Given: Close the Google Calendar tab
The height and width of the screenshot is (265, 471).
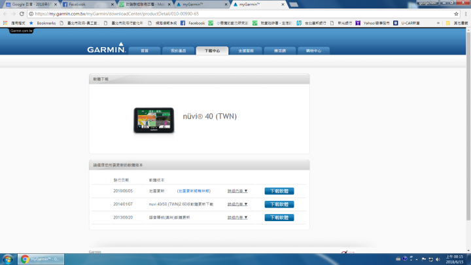Looking at the screenshot, I should point(56,5).
